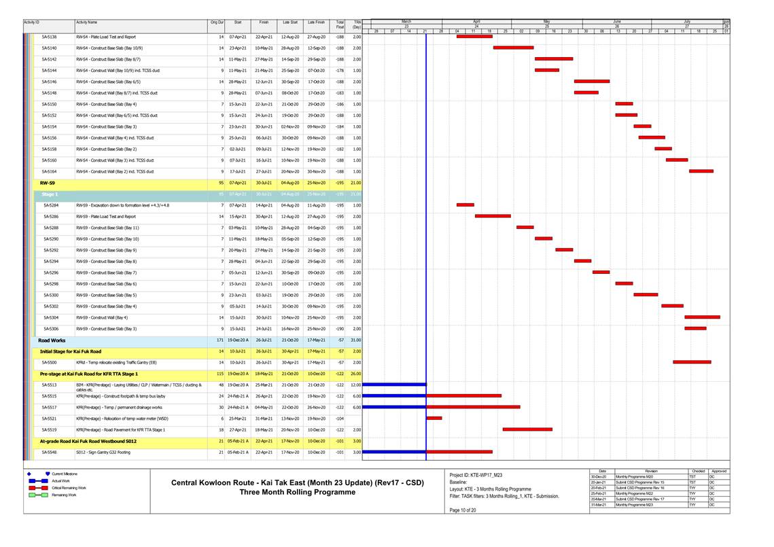Click the Gantt bar for SA-5500 gantry relocation
Viewport: 774px width, 547px height.
coord(692,362)
